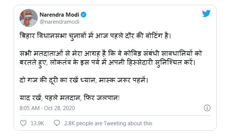Click the Twitter bird logo
The image size is (226, 140).
tap(206, 13)
